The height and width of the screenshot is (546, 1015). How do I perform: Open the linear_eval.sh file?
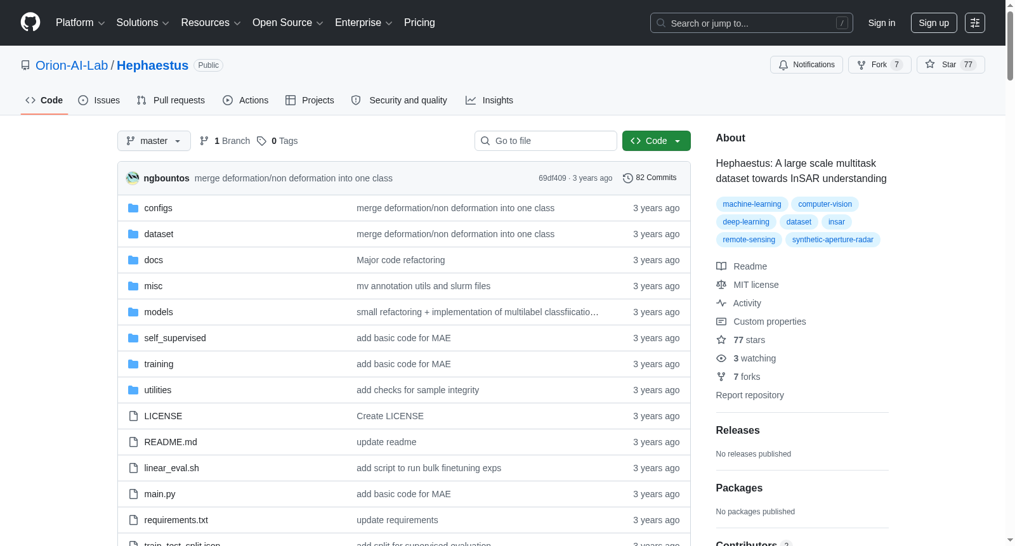tap(171, 468)
